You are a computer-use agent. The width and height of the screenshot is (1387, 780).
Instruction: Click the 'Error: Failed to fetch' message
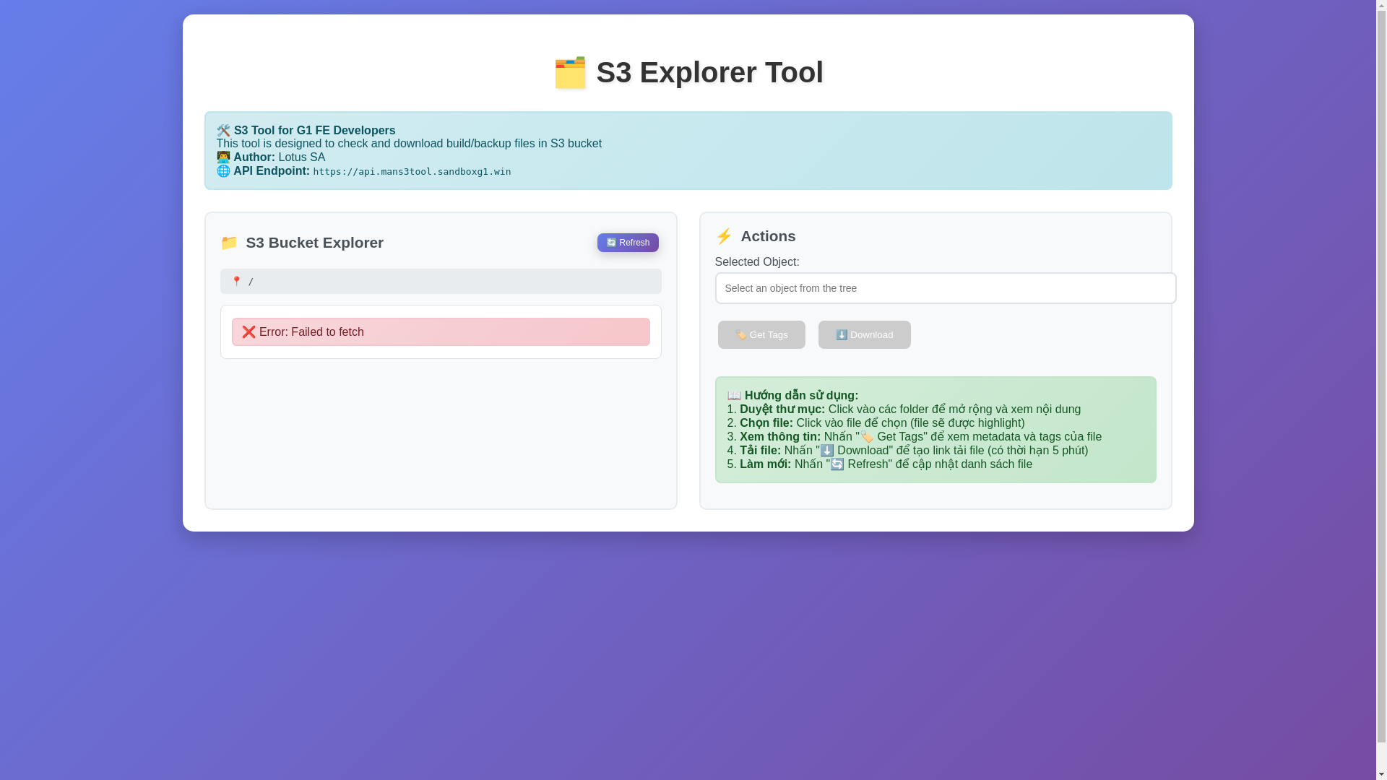tap(441, 332)
